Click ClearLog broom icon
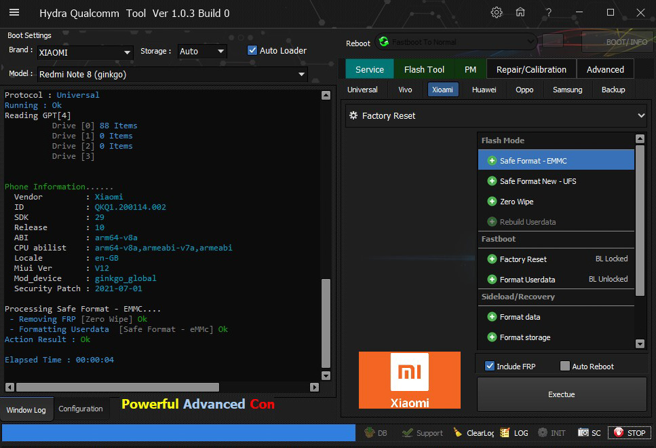 coord(473,433)
